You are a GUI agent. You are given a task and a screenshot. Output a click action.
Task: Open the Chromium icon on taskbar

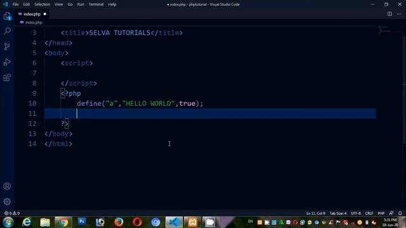click(155, 222)
